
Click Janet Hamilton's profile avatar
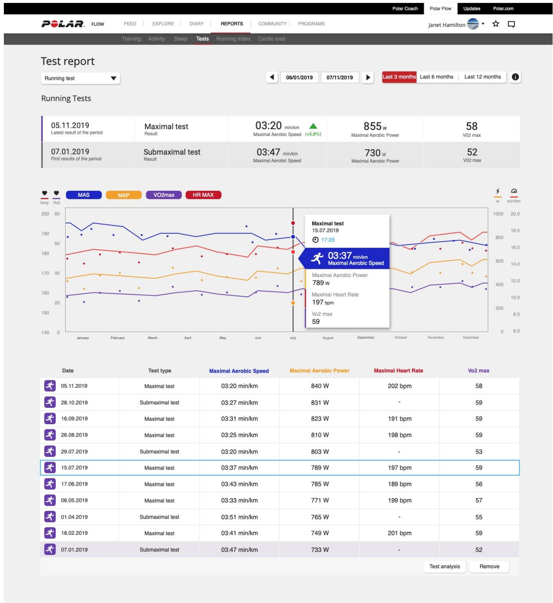pos(473,24)
